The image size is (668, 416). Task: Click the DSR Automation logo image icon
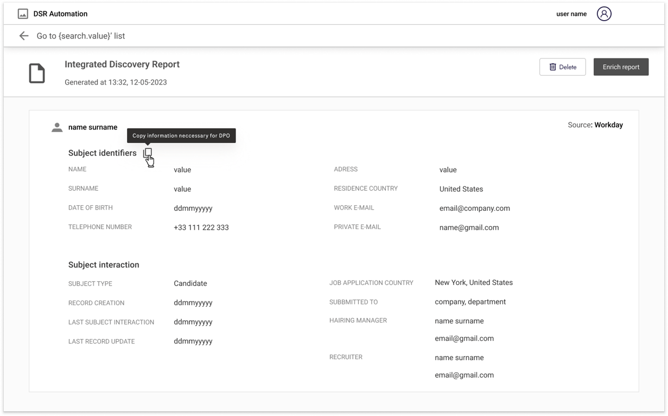[x=23, y=14]
